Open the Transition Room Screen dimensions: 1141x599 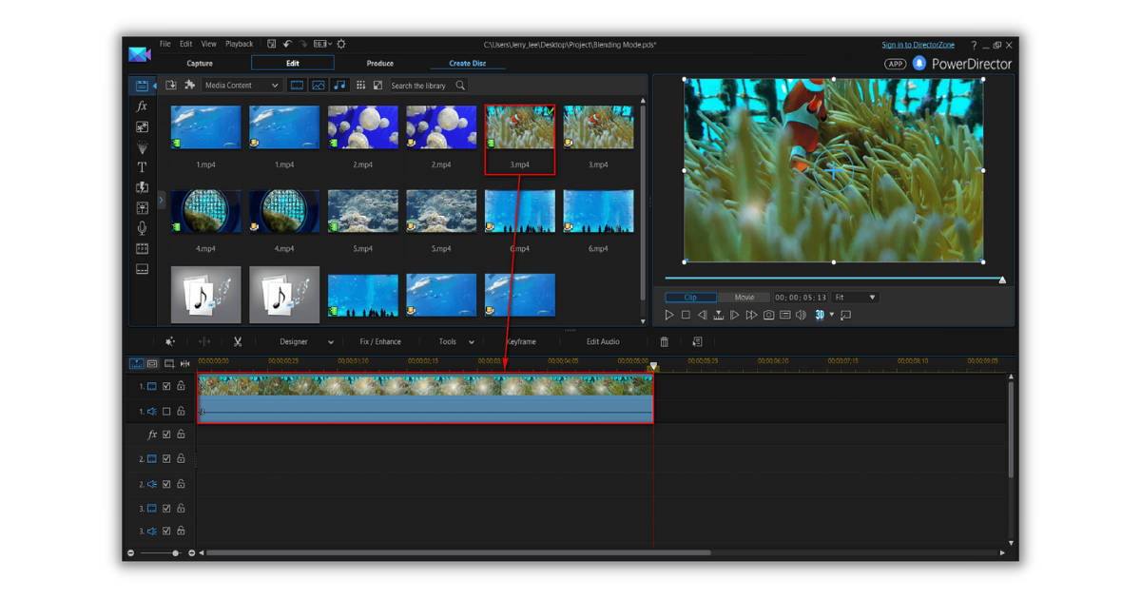pyautogui.click(x=142, y=188)
